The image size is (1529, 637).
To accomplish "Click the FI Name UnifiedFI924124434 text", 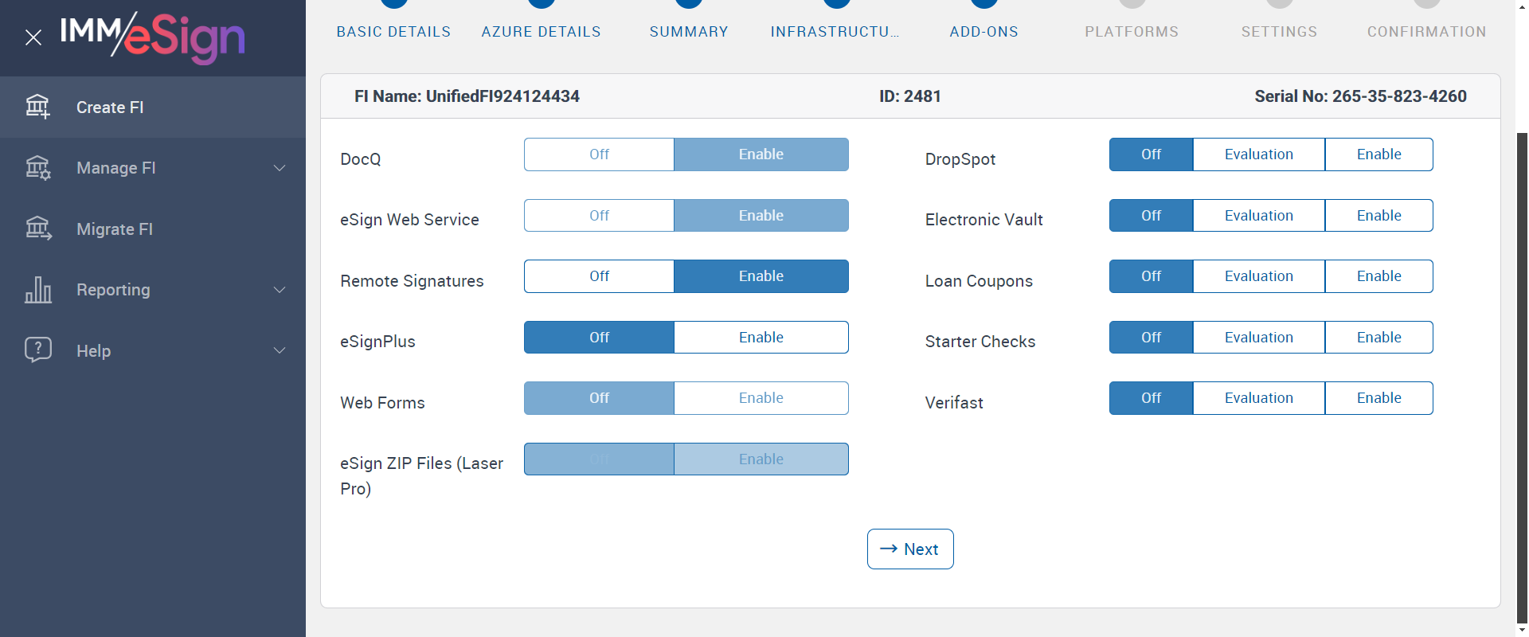I will 467,96.
